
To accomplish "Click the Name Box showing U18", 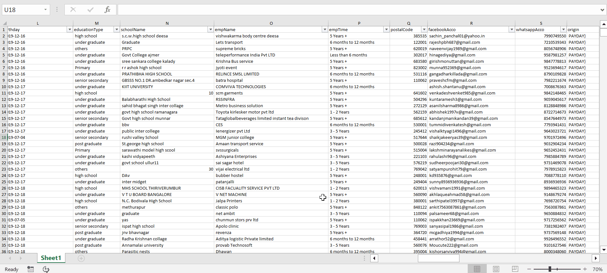I will [x=23, y=10].
